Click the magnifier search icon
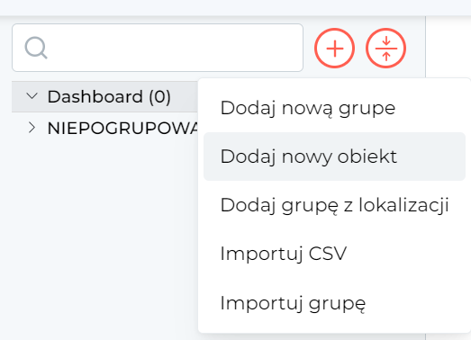 (36, 48)
